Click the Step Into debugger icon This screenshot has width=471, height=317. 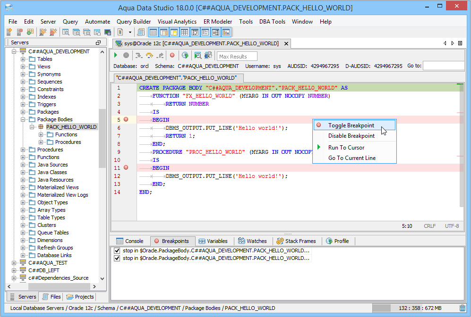click(139, 56)
